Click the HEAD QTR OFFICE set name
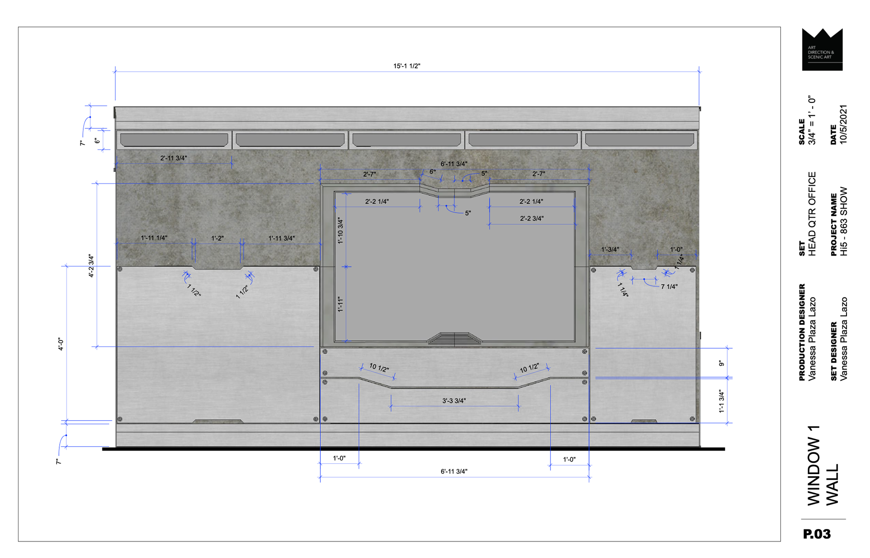Viewport: 870px width, 558px height. point(812,213)
